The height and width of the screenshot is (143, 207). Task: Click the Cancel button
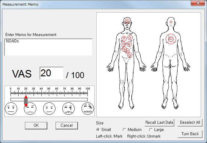pyautogui.click(x=67, y=125)
